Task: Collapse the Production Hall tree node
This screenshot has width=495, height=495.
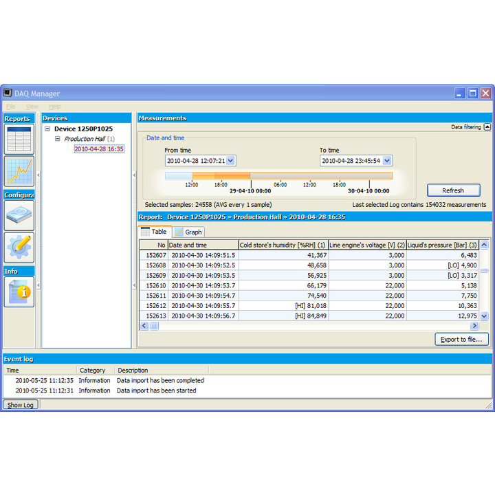Action: tap(58, 139)
